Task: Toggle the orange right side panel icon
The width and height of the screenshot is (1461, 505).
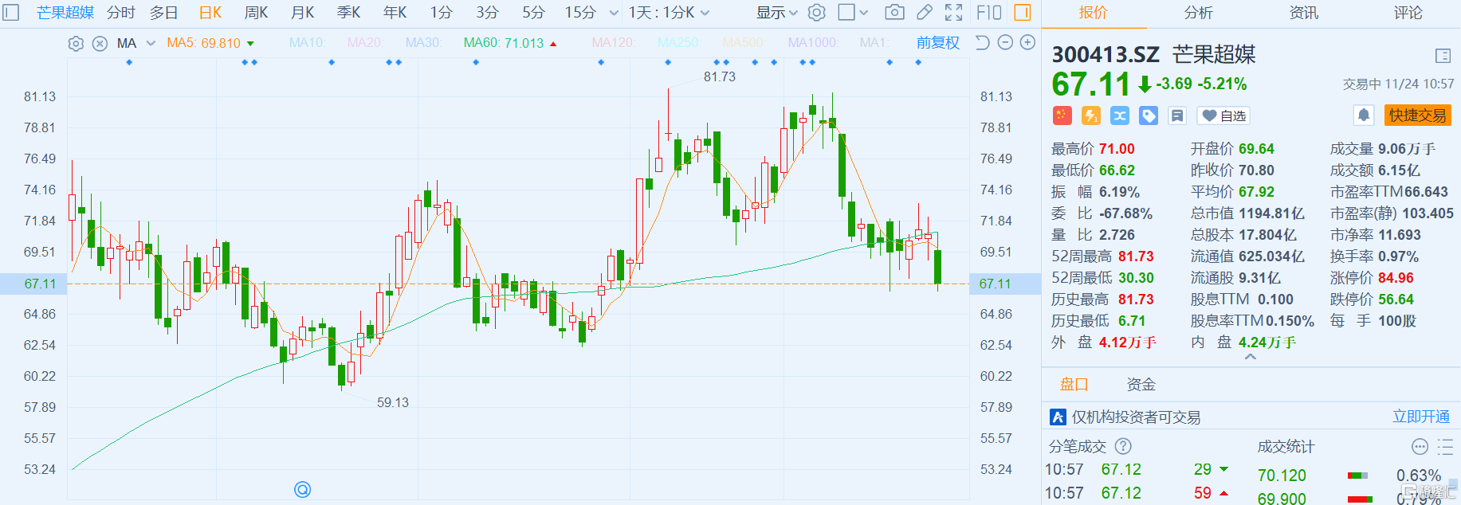Action: coord(1023,13)
